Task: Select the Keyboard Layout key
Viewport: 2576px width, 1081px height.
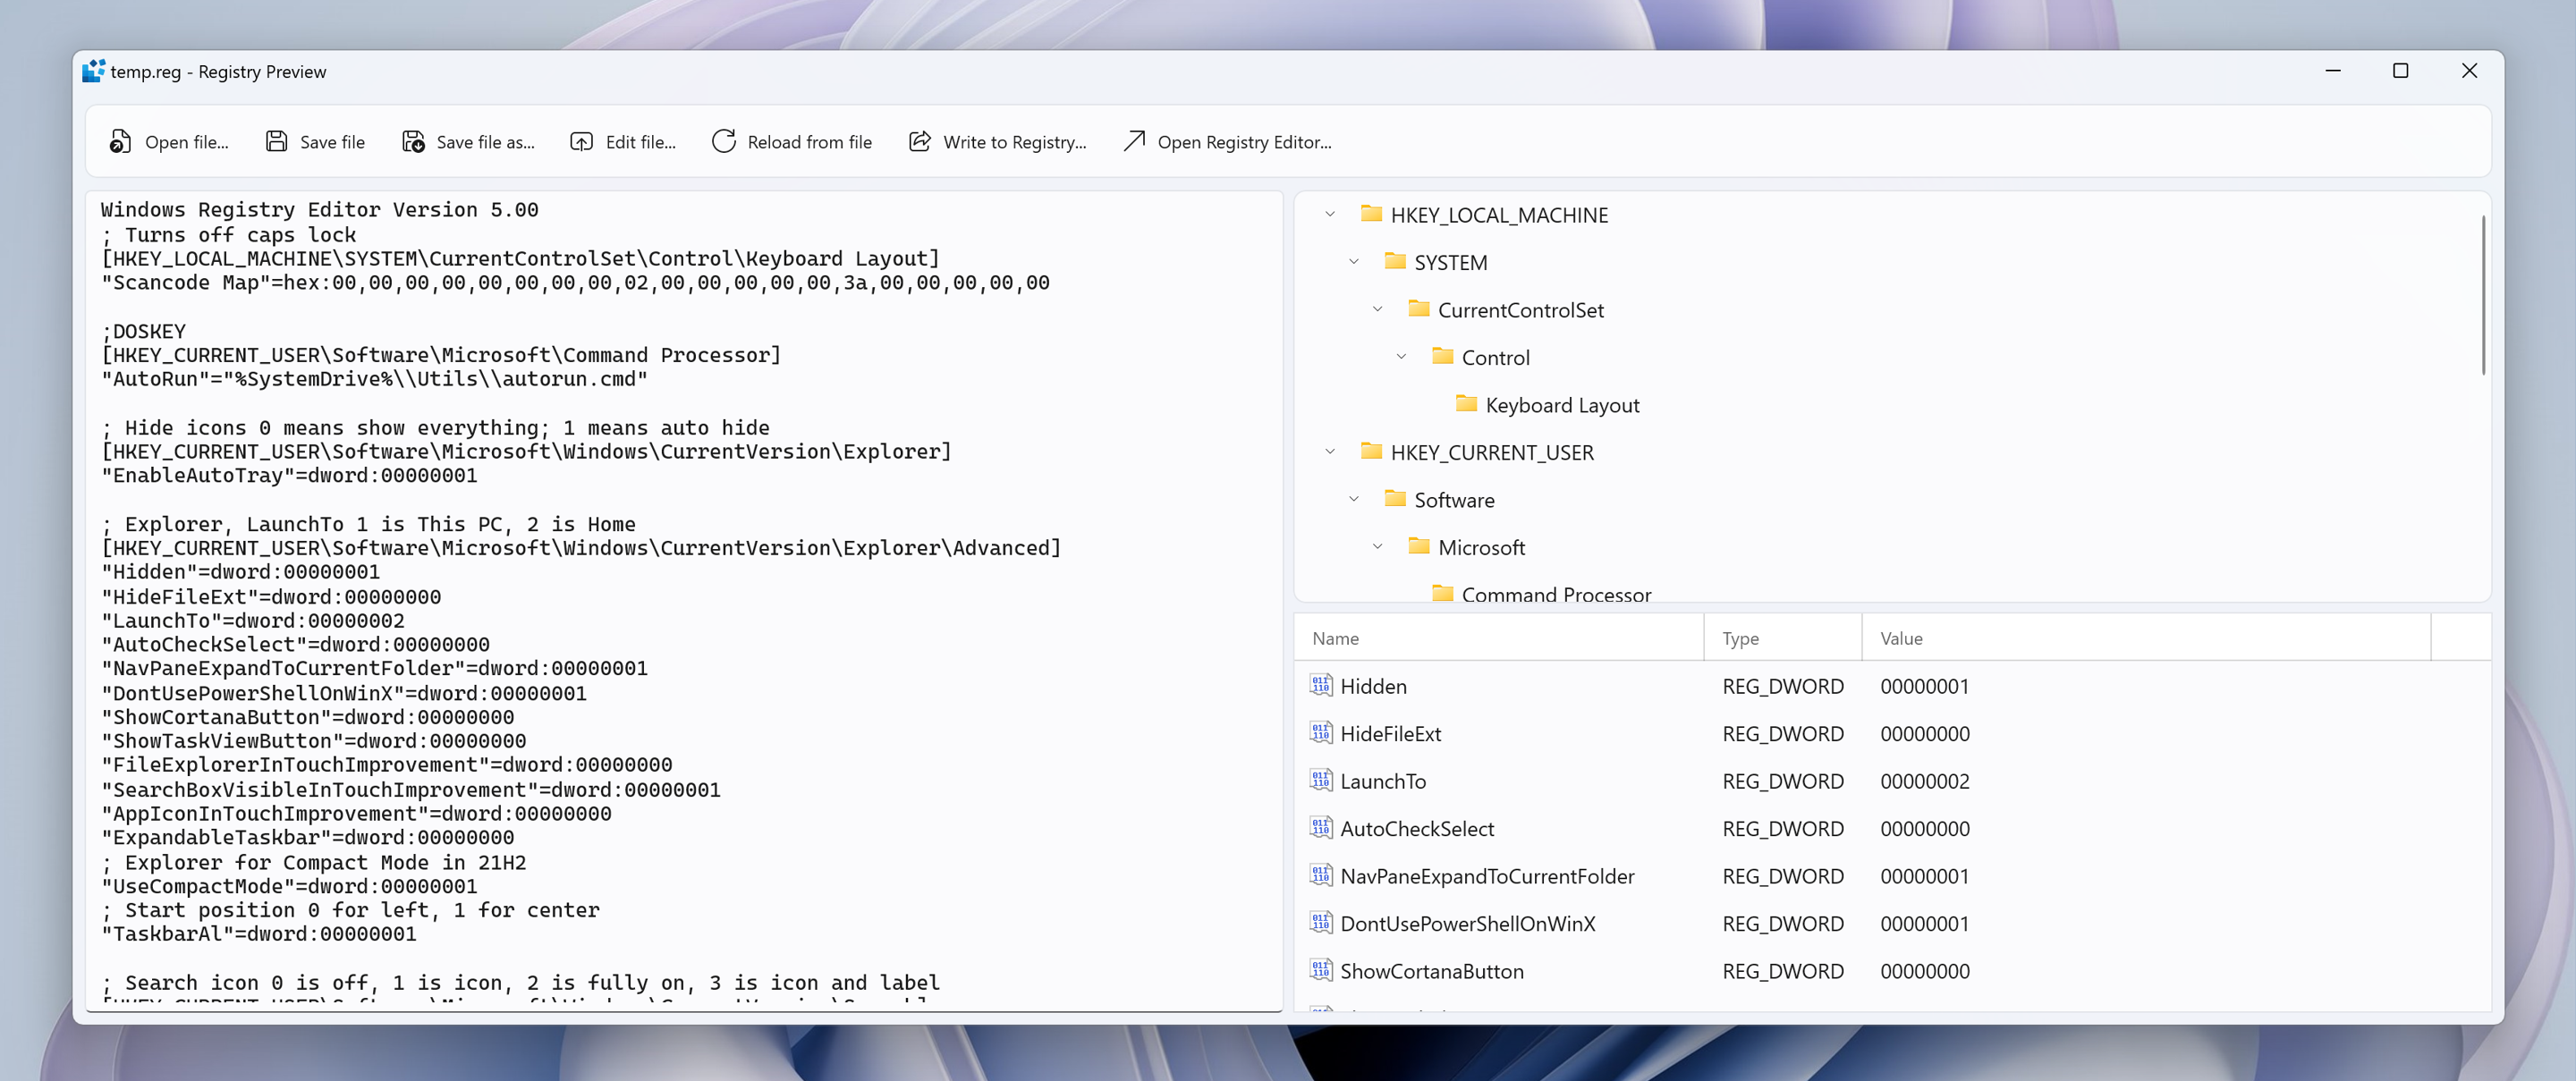Action: pos(1561,405)
